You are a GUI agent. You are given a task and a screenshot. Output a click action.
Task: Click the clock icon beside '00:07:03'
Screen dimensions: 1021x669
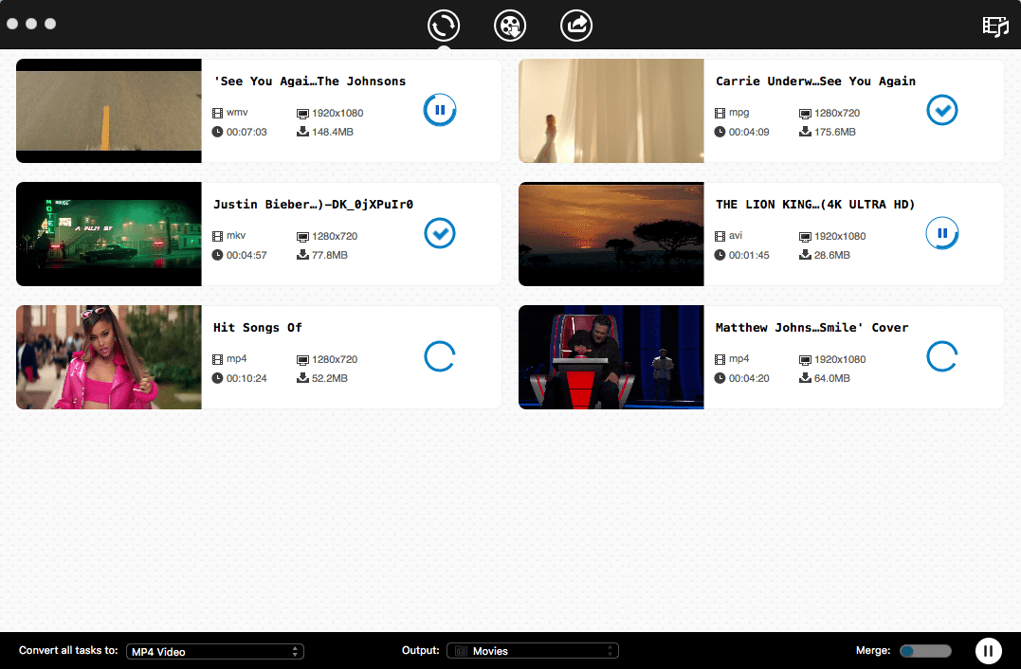217,132
